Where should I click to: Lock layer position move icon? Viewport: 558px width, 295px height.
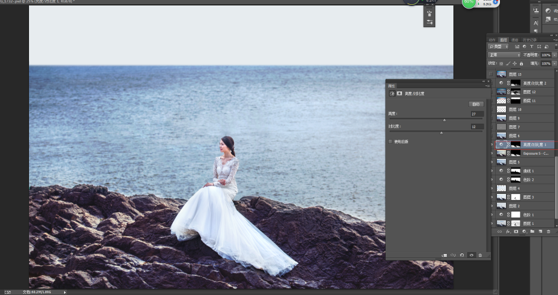click(x=514, y=63)
